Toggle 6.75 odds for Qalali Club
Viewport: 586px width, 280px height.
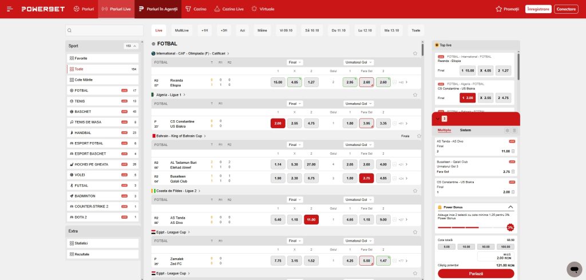point(311,178)
